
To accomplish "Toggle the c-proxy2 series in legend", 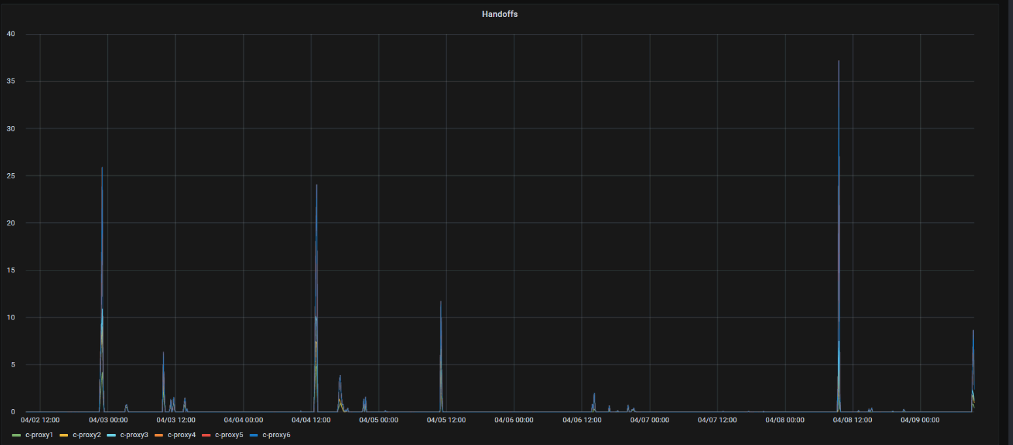I will tap(86, 435).
